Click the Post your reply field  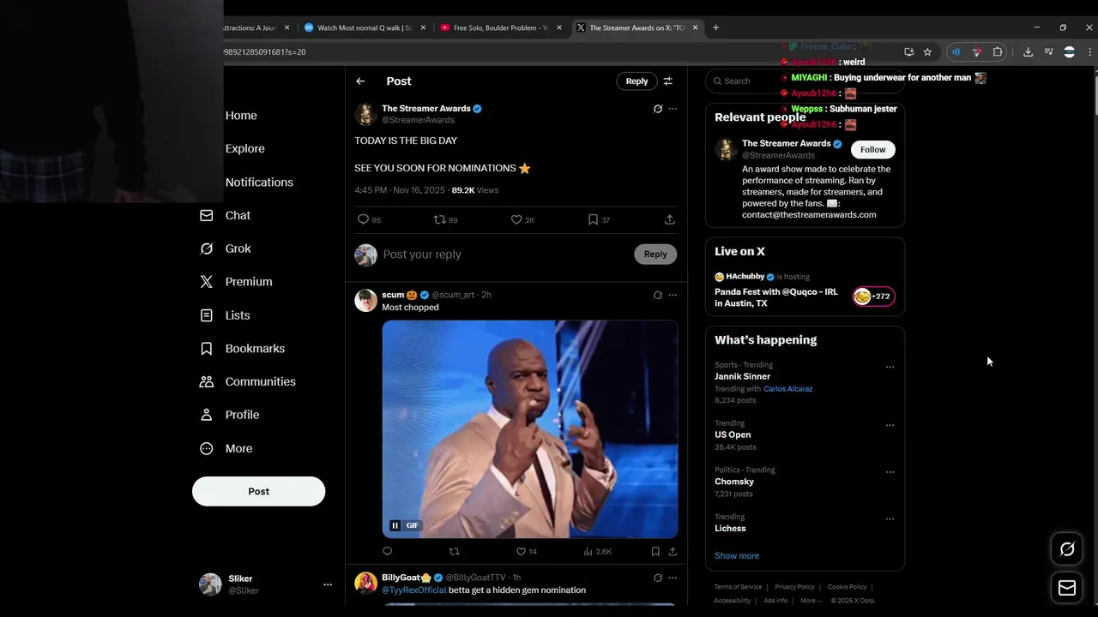pos(506,255)
